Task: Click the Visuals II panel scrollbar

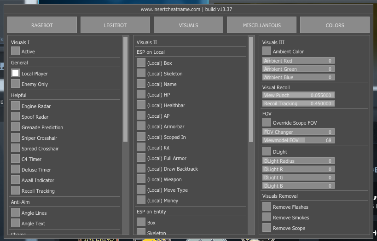Action: [251, 92]
